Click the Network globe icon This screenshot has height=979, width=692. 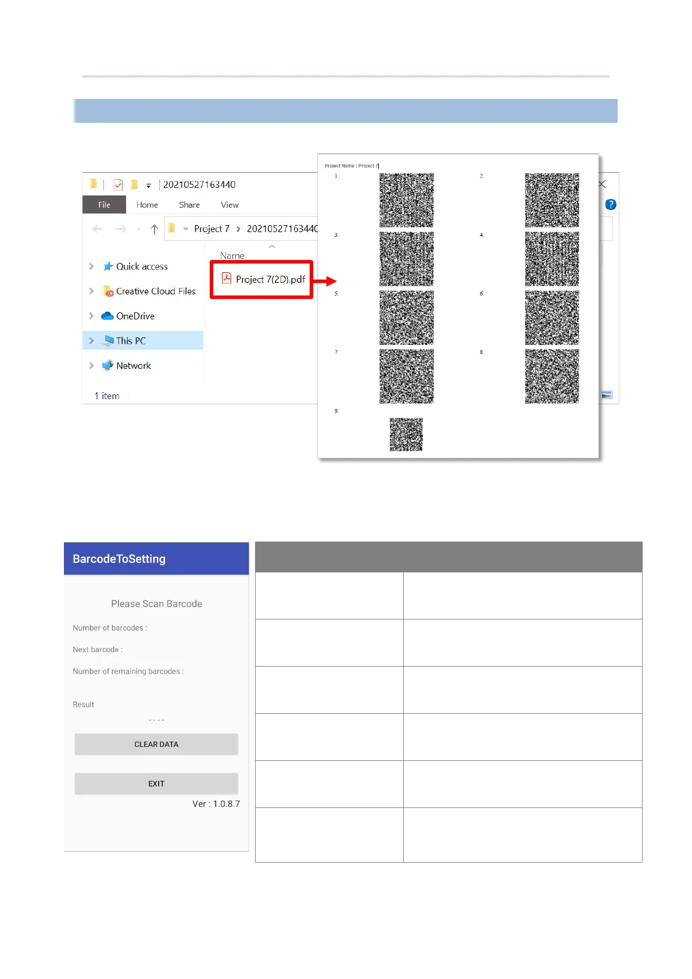[107, 365]
